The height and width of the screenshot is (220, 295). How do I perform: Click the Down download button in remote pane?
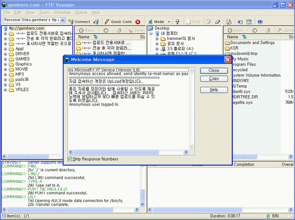136,30
